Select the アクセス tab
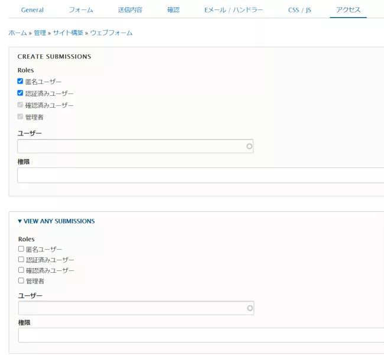This screenshot has height=355, width=384. tap(348, 10)
